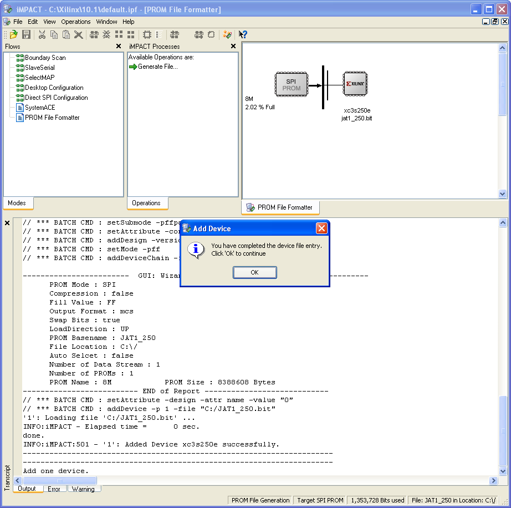Click the Save floppy disk icon
Screen dimensions: 511x508
click(26, 34)
